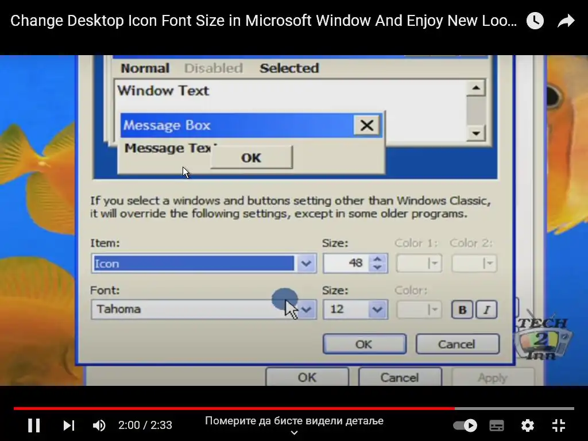Click the Watch later clock icon
588x441 pixels.
pyautogui.click(x=535, y=21)
